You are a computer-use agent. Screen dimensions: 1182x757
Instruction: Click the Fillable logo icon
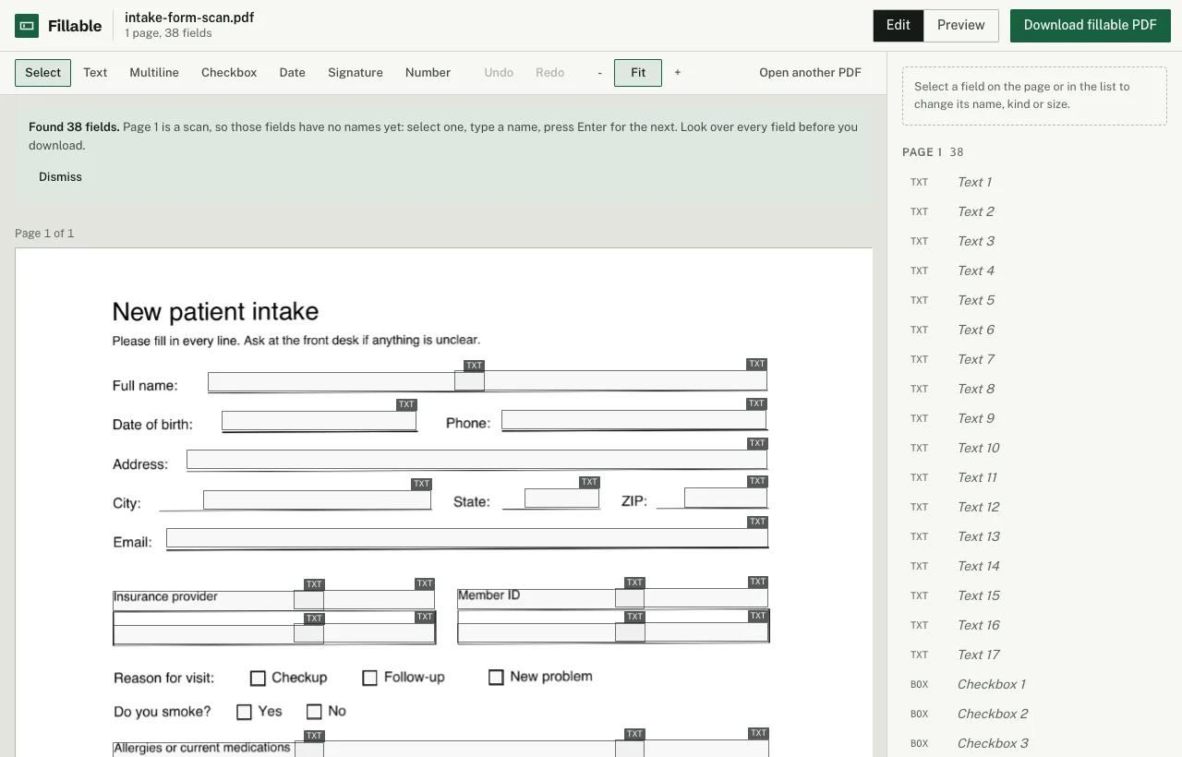click(27, 26)
